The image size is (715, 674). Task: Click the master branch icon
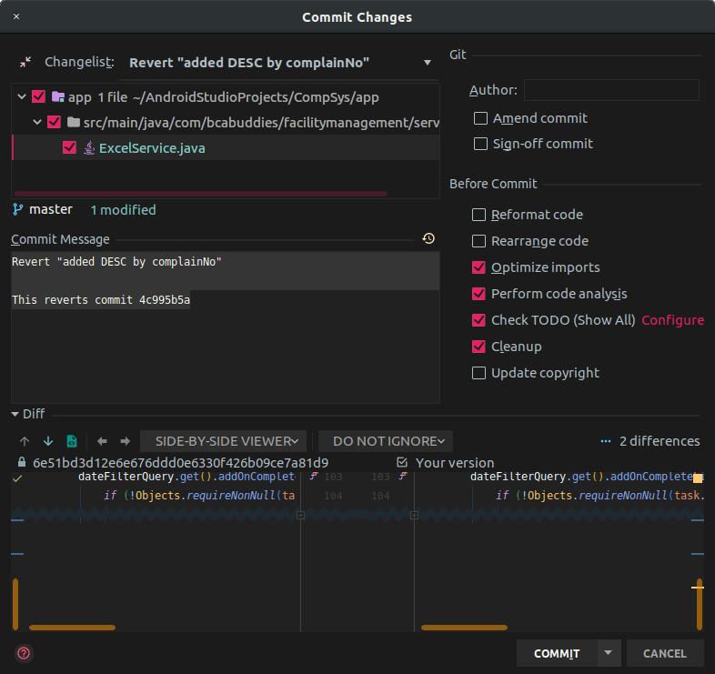pos(18,210)
